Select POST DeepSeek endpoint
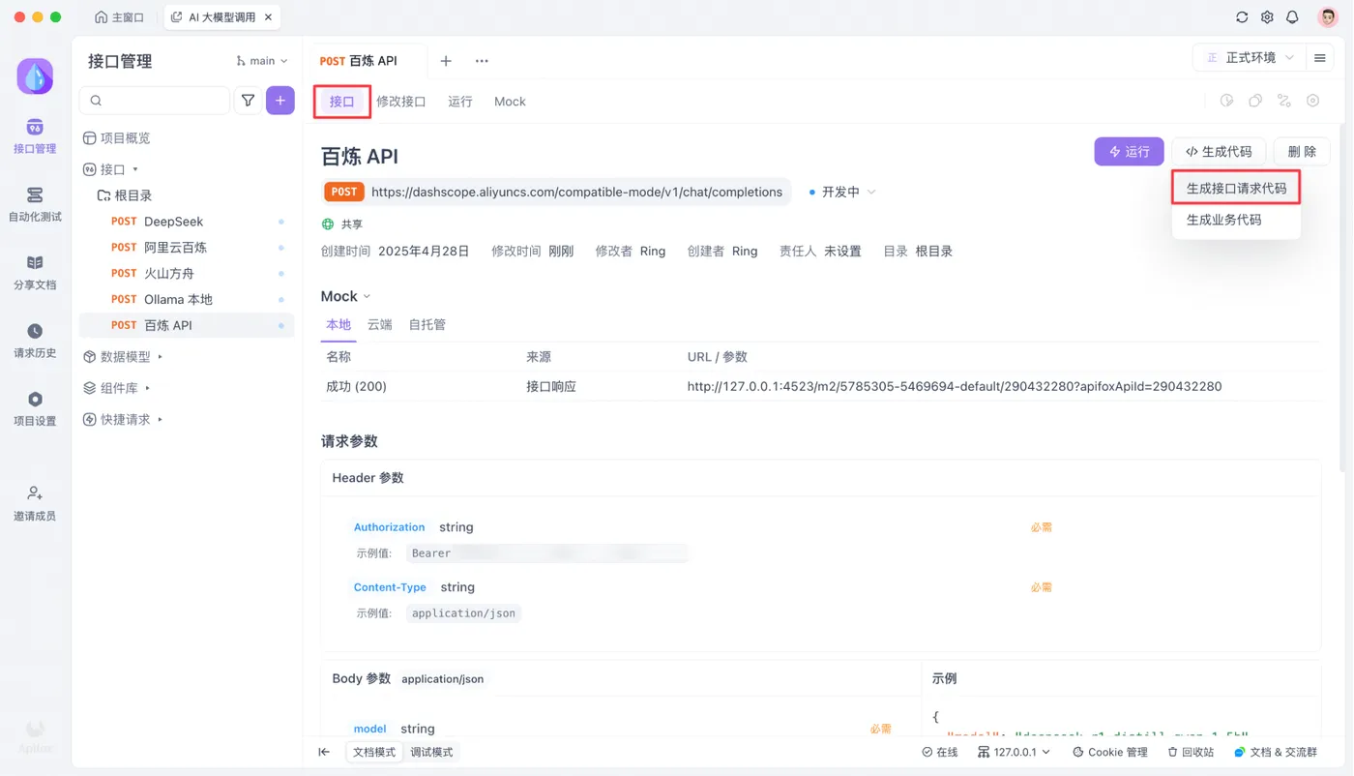1354x776 pixels. 187,222
